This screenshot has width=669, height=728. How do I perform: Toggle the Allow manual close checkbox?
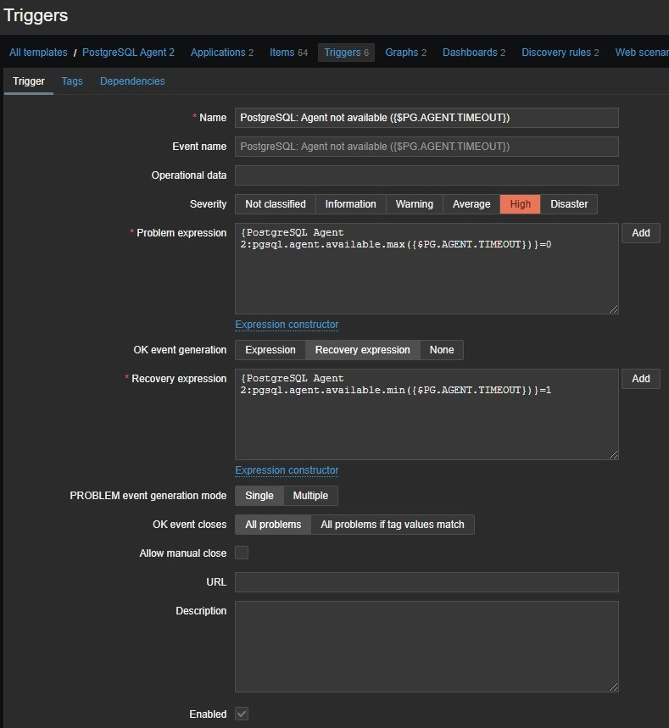[x=242, y=553]
